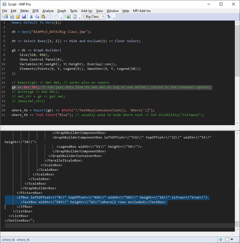Image resolution: width=240 pixels, height=243 pixels.
Task: Click the 'Elements(Points(X, Y' code line
Action: click(80, 69)
